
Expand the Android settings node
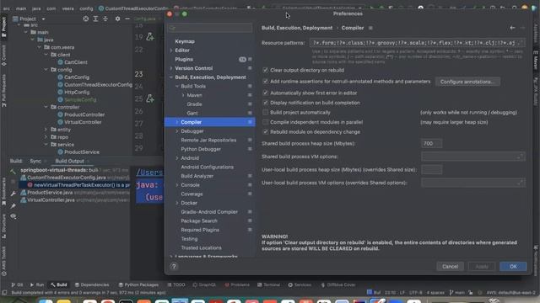click(x=177, y=158)
